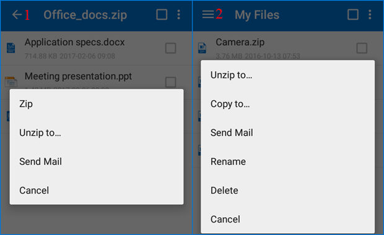Tap back arrow beside Office_docs.zip title
Image resolution: width=384 pixels, height=235 pixels.
[x=17, y=15]
